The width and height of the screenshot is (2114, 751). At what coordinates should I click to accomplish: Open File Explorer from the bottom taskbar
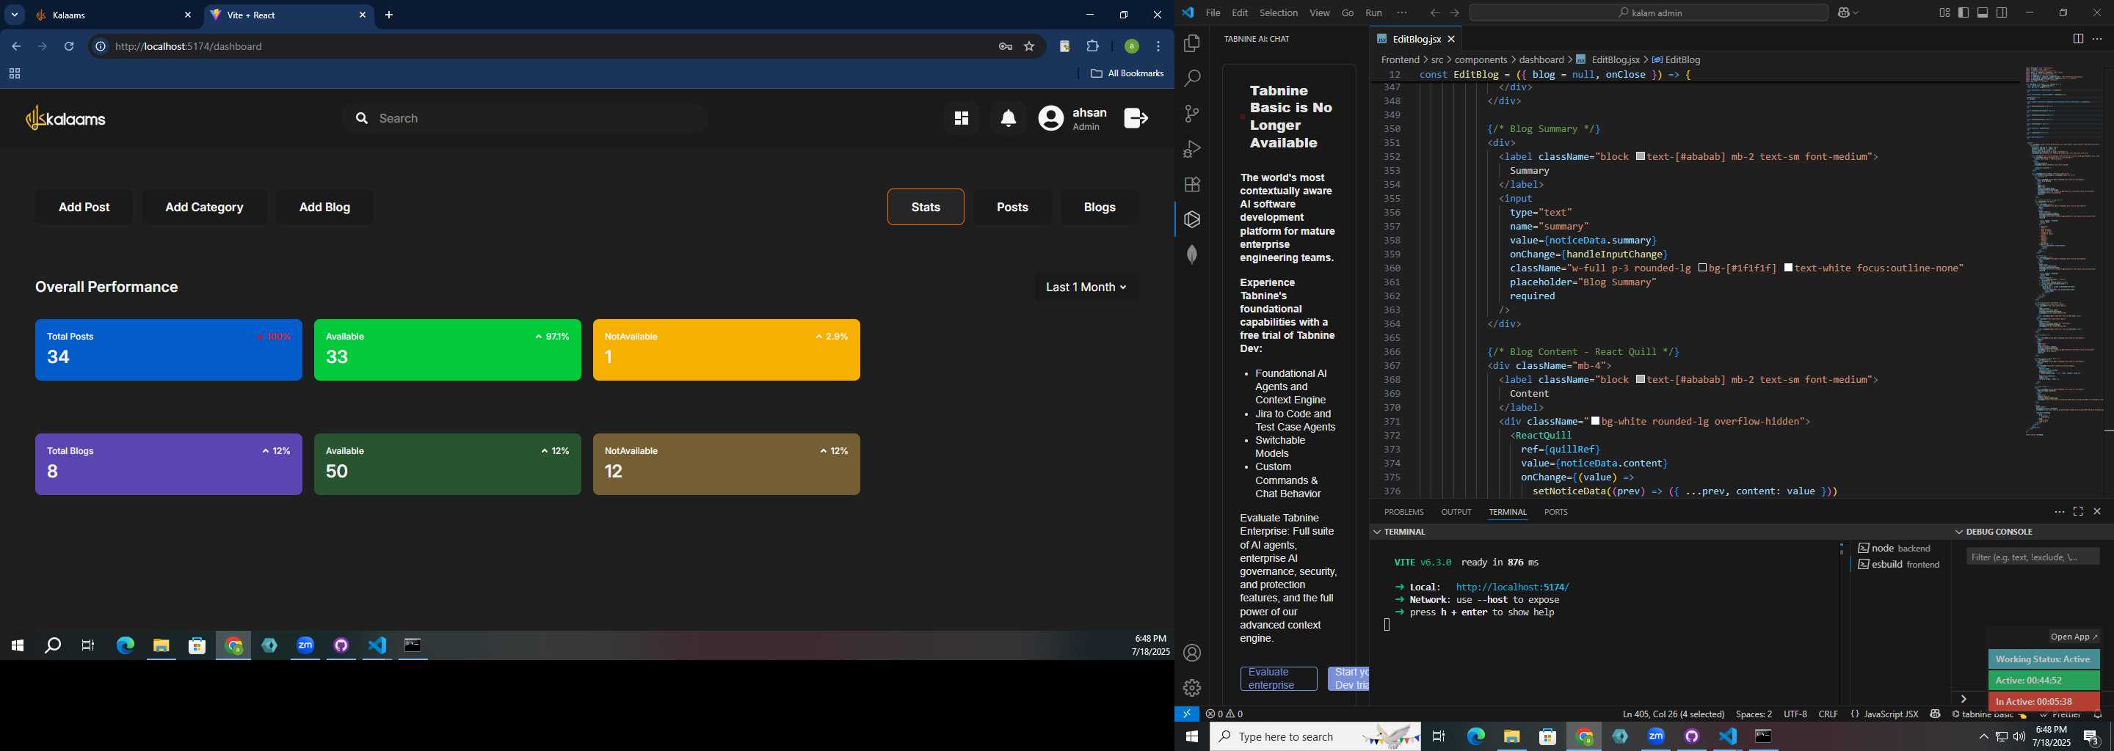point(1511,737)
